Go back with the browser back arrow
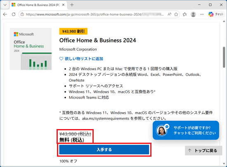227x167 pixels. [x=5, y=14]
